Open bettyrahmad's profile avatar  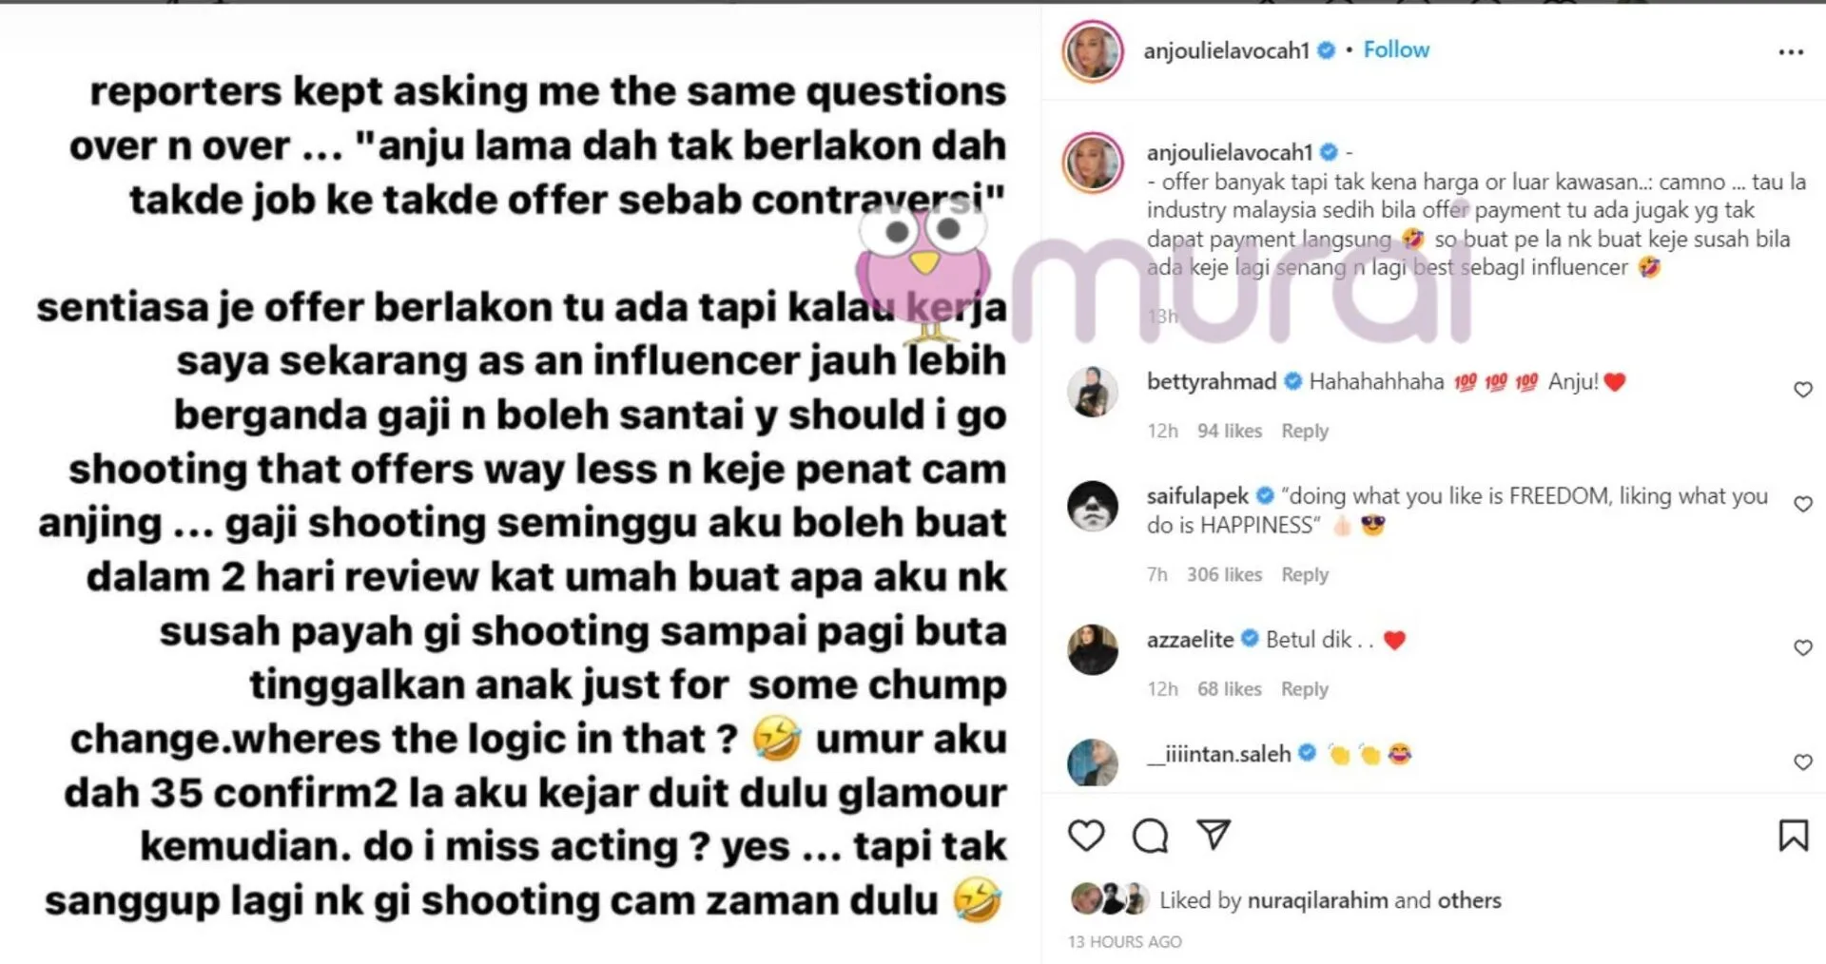pos(1093,390)
